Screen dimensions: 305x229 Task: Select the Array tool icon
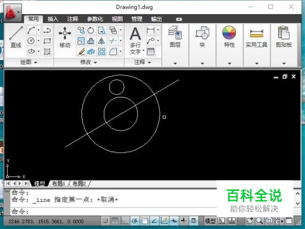pyautogui.click(x=101, y=52)
